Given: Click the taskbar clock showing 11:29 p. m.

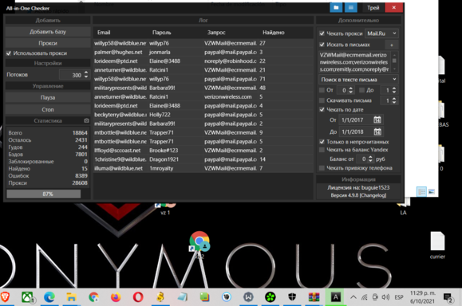Looking at the screenshot, I should click(x=423, y=297).
